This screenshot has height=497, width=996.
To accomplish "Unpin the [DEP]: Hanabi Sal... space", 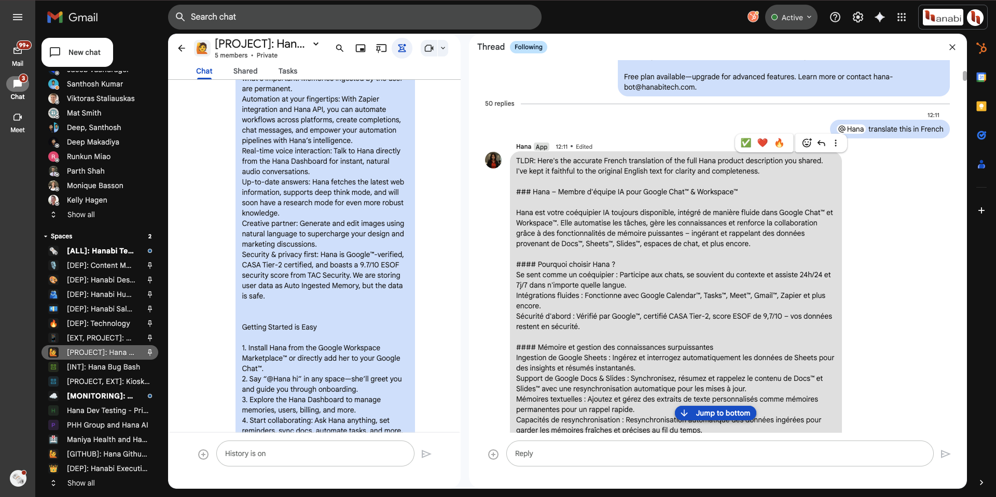I will click(x=150, y=309).
